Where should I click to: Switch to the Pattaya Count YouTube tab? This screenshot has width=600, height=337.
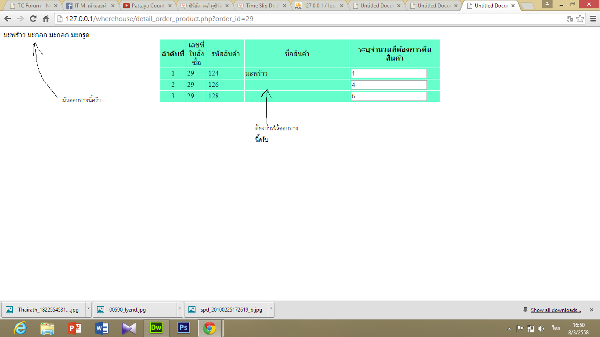coord(147,6)
